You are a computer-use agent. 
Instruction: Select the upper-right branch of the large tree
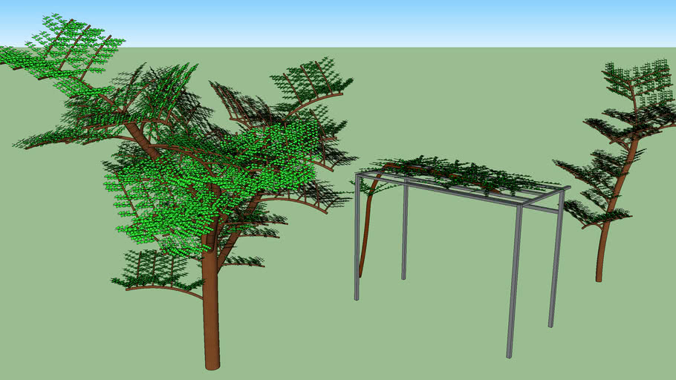click(x=312, y=85)
